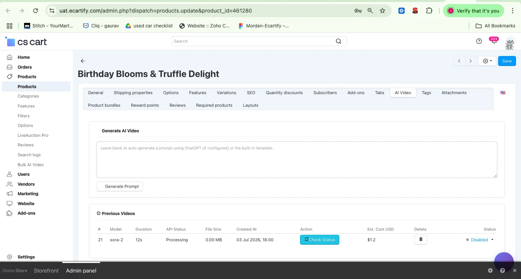Click the search magnifier icon in CS-Cart search
Viewport: 521px width, 279px height.
click(x=339, y=41)
